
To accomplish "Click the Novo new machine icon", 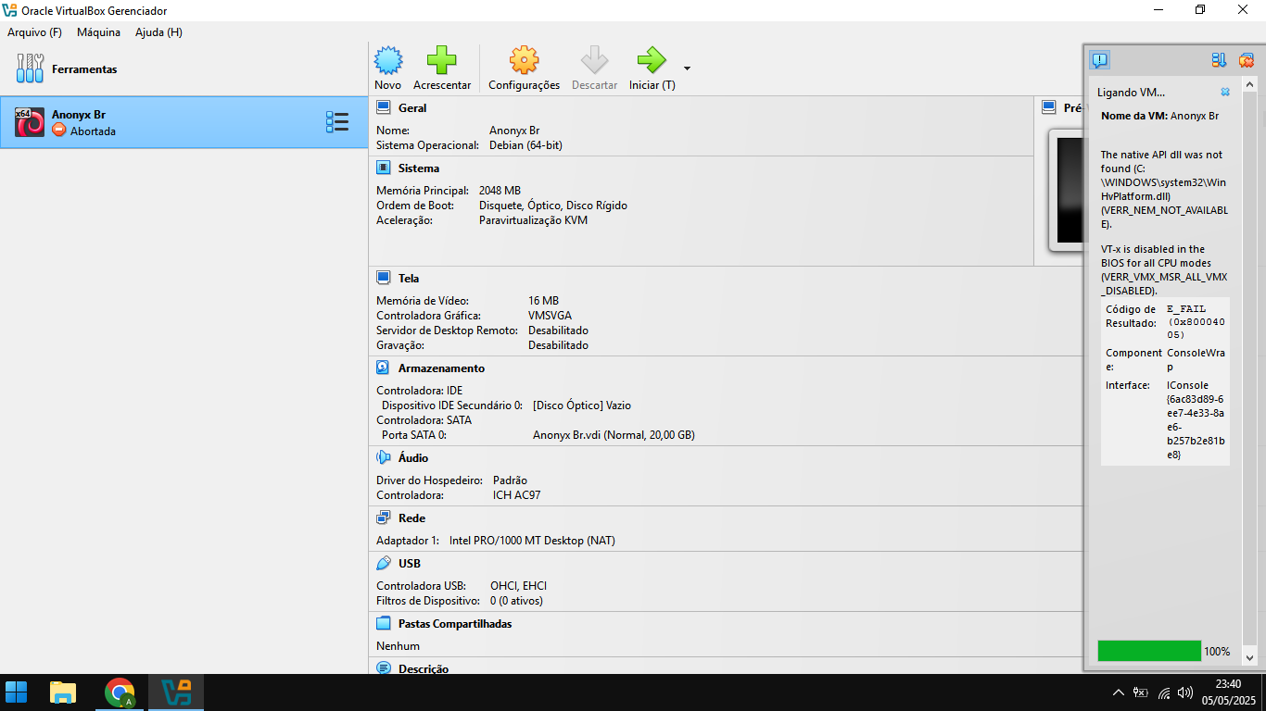I will point(388,61).
